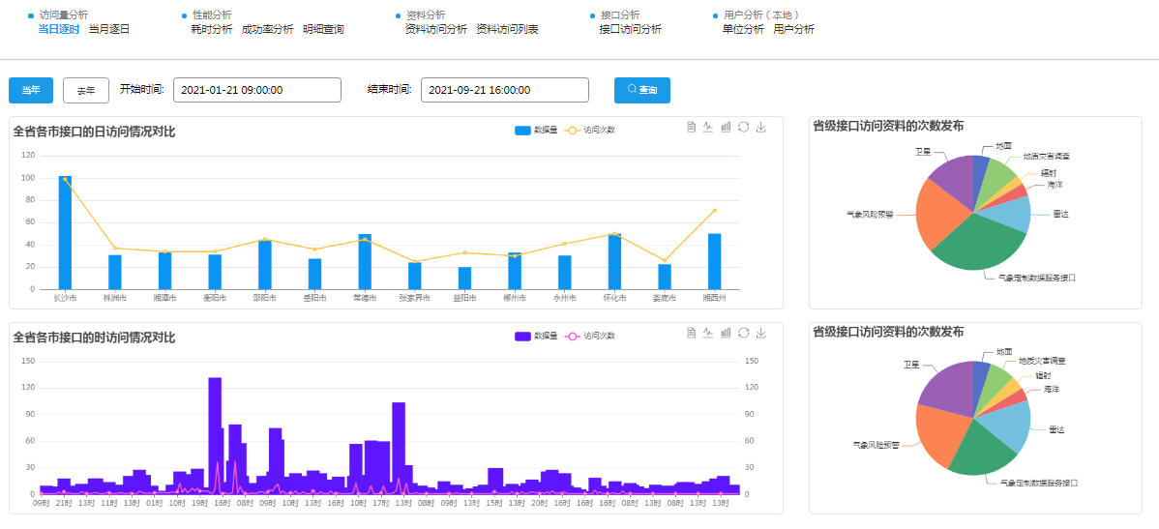Toggle 数据量 legend in daily chart
The image size is (1159, 529).
535,130
